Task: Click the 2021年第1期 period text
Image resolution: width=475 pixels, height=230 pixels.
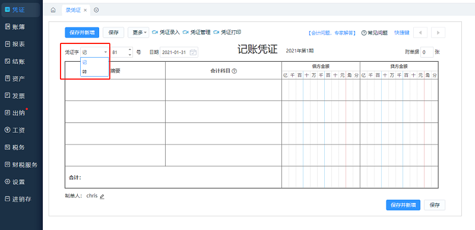Action: tap(300, 51)
